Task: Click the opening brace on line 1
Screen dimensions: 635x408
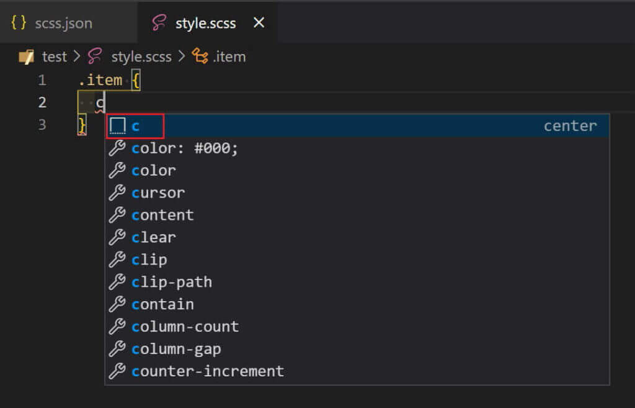Action: (x=136, y=80)
